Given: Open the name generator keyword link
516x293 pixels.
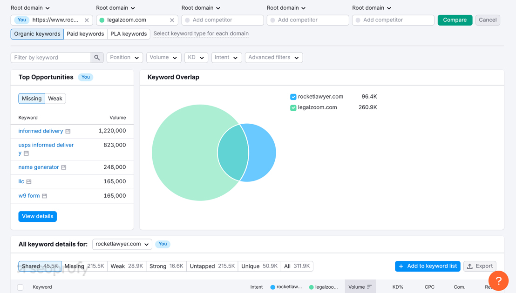Looking at the screenshot, I should [x=39, y=167].
